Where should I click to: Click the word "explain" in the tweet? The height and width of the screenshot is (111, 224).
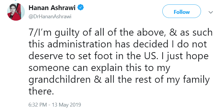pyautogui.click(x=107, y=68)
